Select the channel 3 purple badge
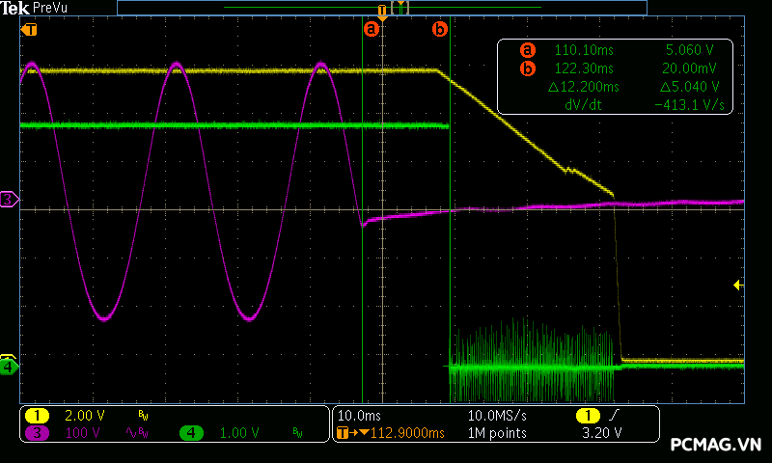 tap(37, 433)
